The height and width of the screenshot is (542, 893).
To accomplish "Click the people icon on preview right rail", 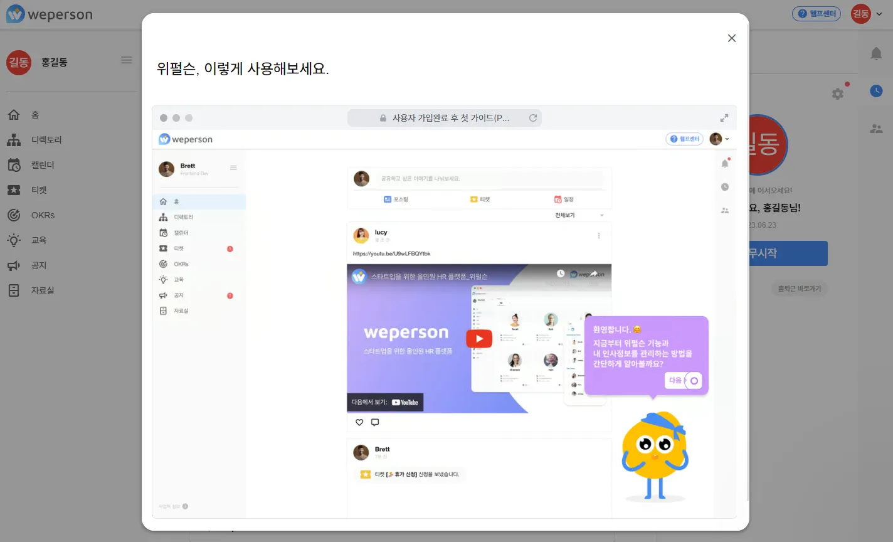I will point(725,211).
